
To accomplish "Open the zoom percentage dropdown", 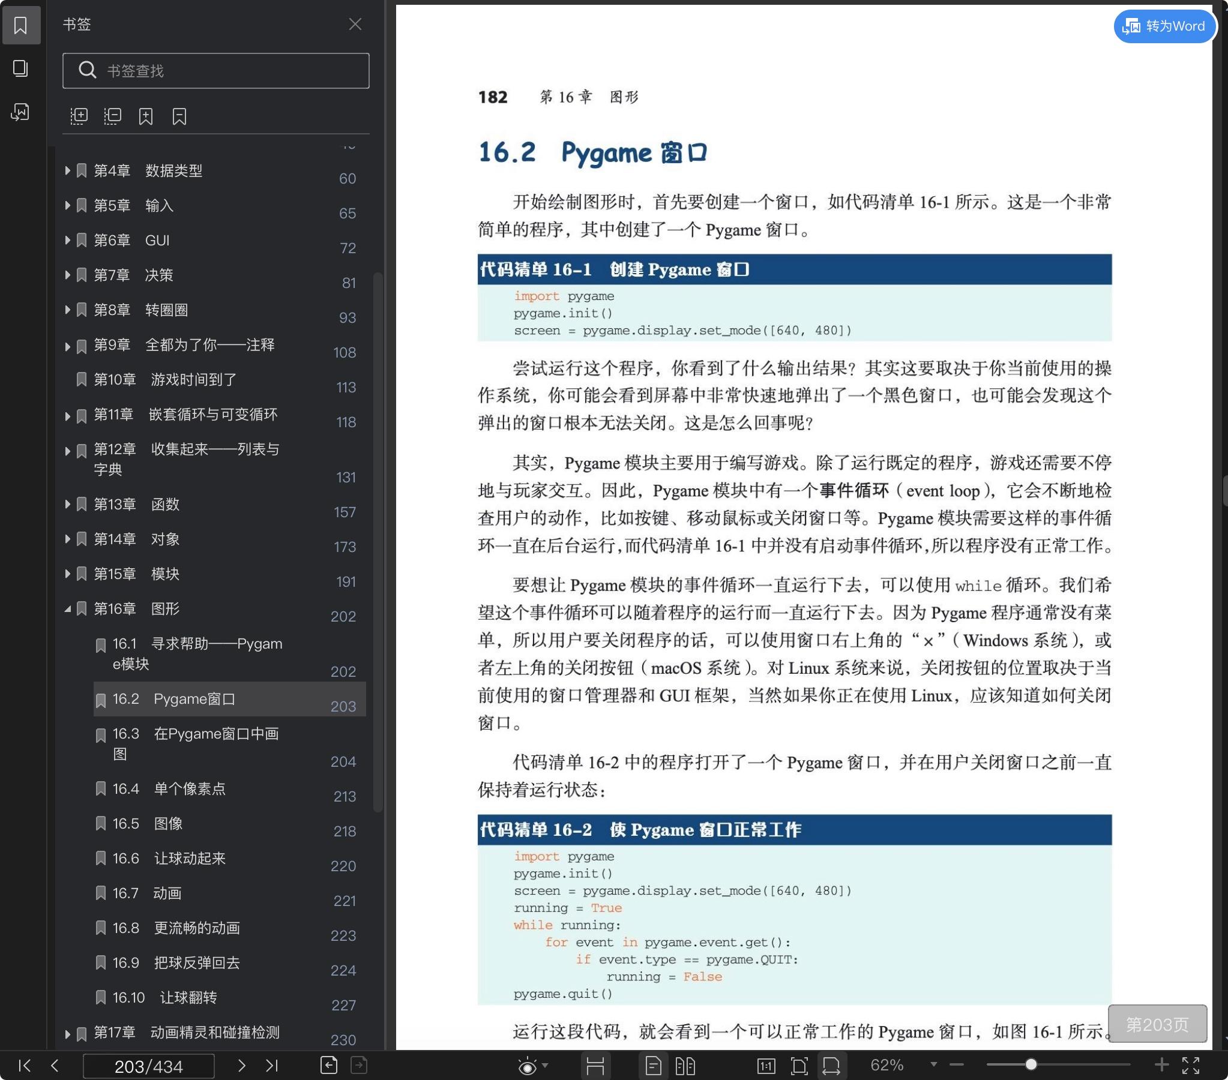I will (x=933, y=1064).
